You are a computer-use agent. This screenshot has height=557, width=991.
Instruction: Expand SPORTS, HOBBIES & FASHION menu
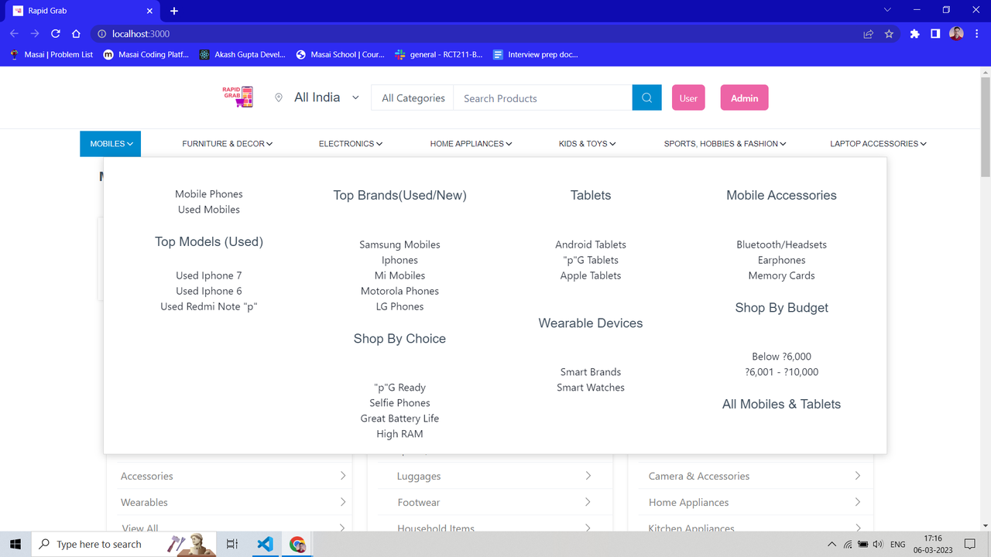pos(725,144)
